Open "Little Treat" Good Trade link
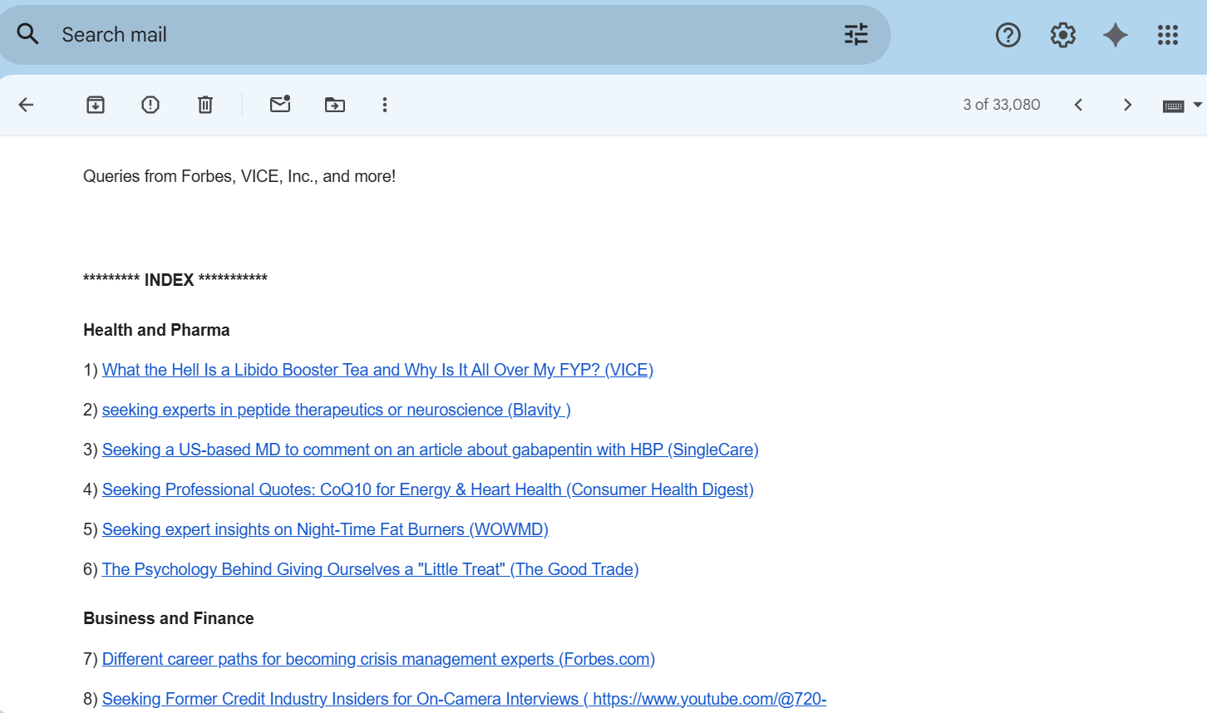Screen dimensions: 1207x713 point(371,569)
